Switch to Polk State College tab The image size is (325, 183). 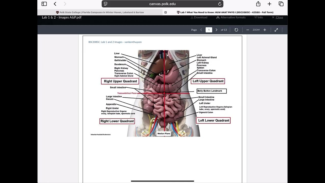(x=100, y=12)
